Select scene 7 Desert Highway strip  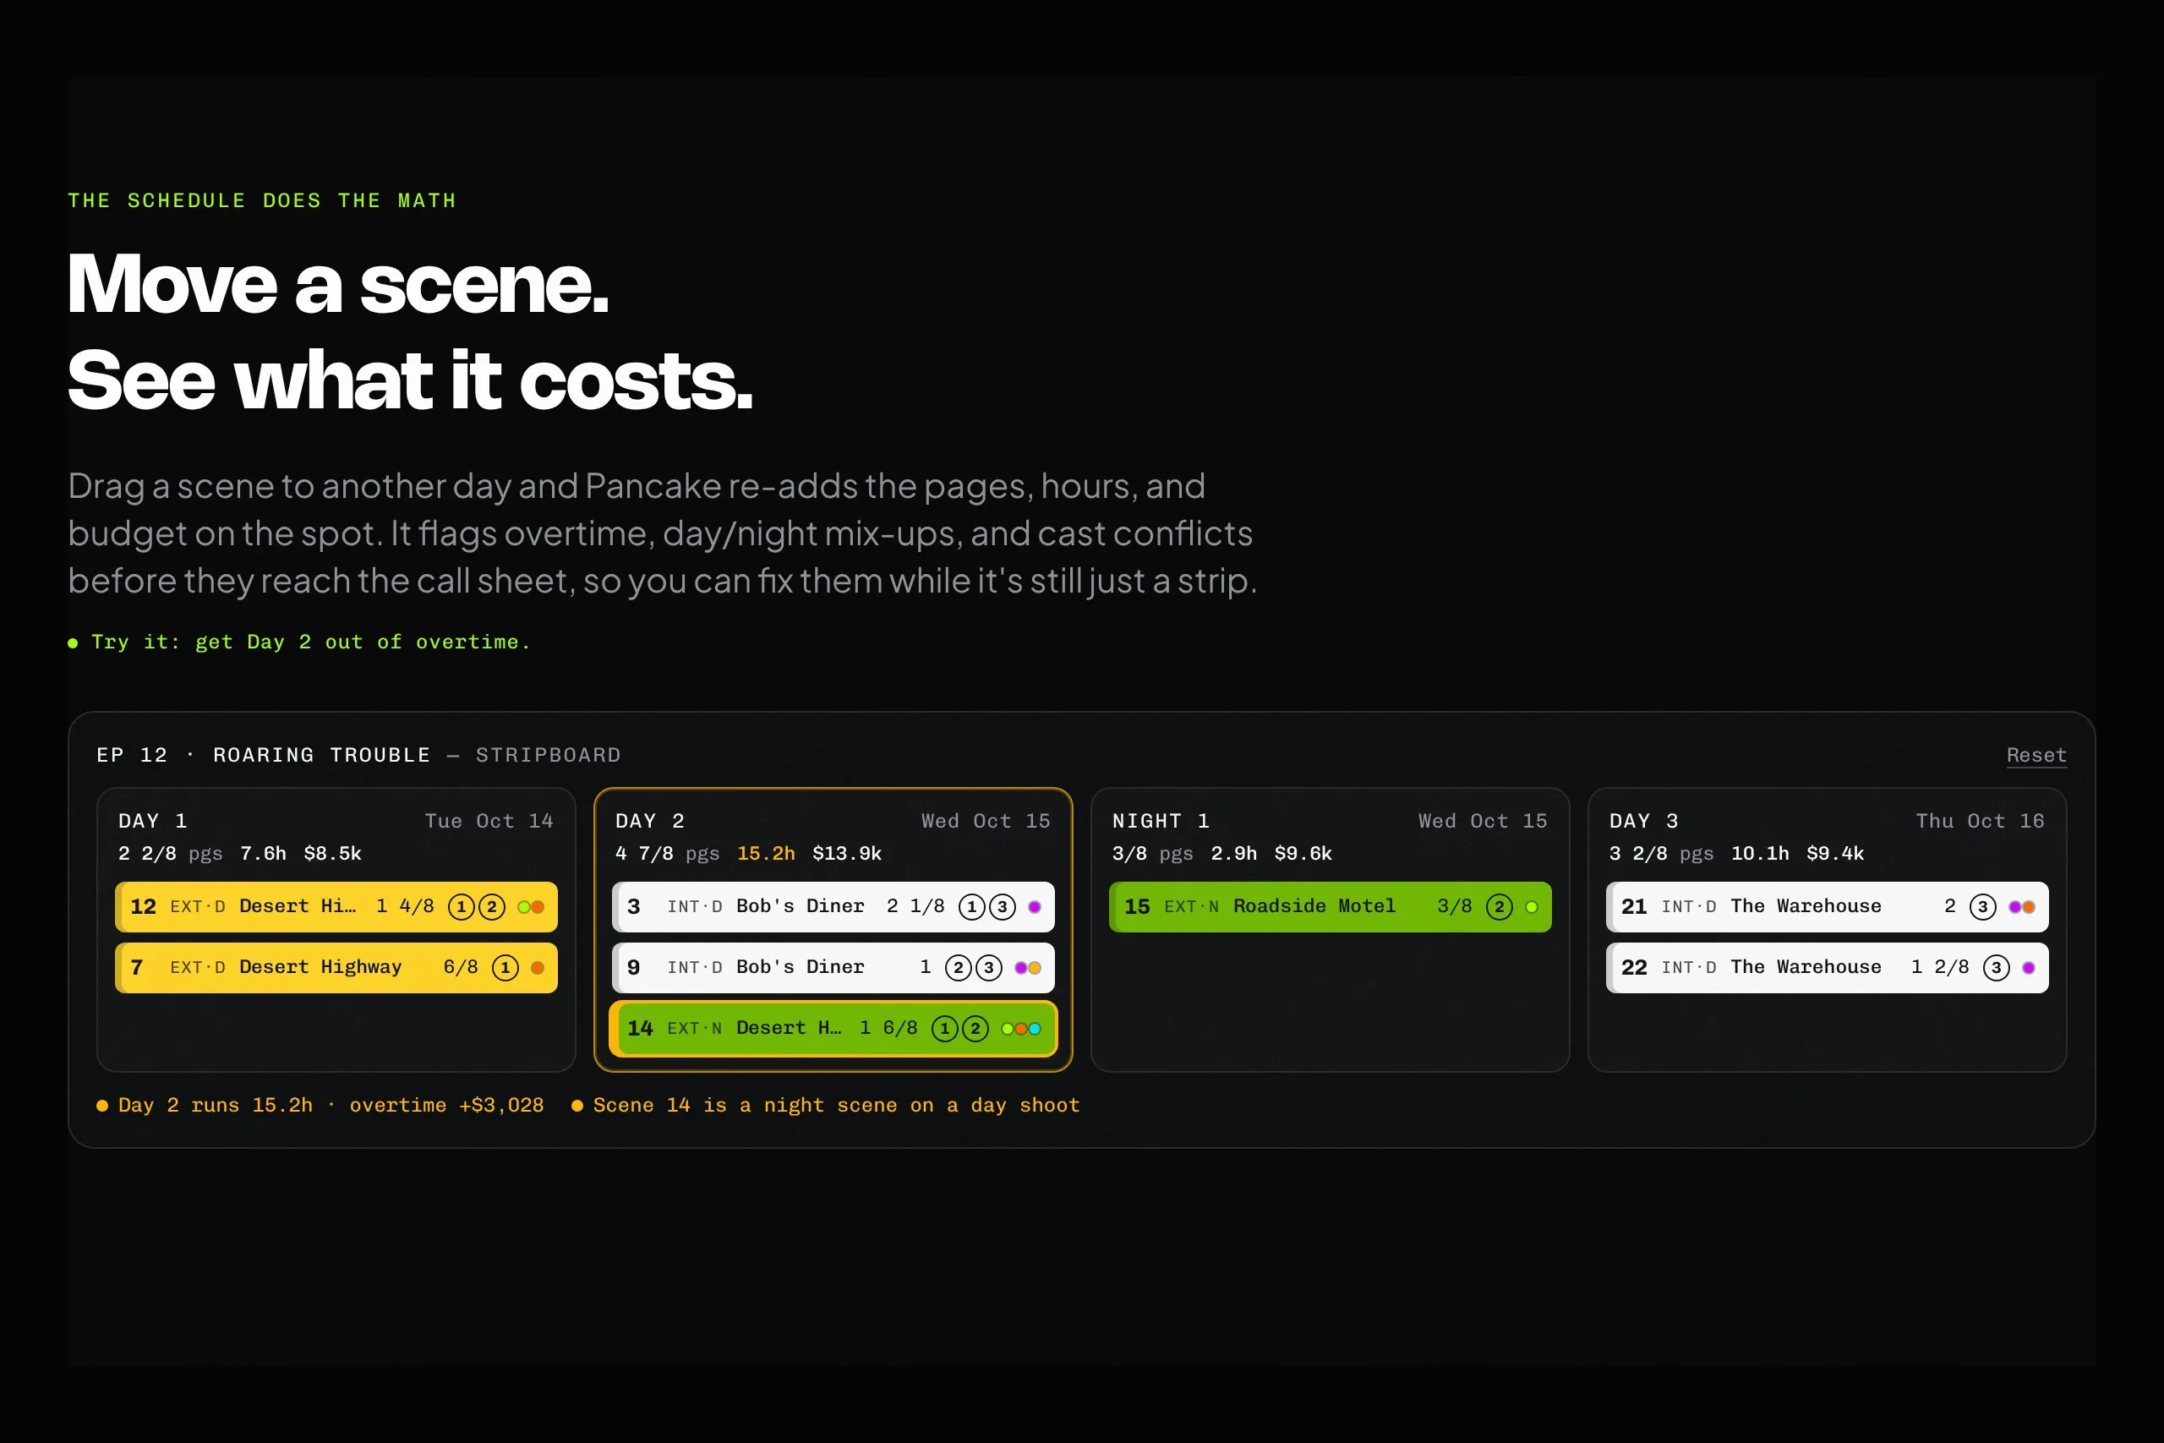click(x=336, y=967)
